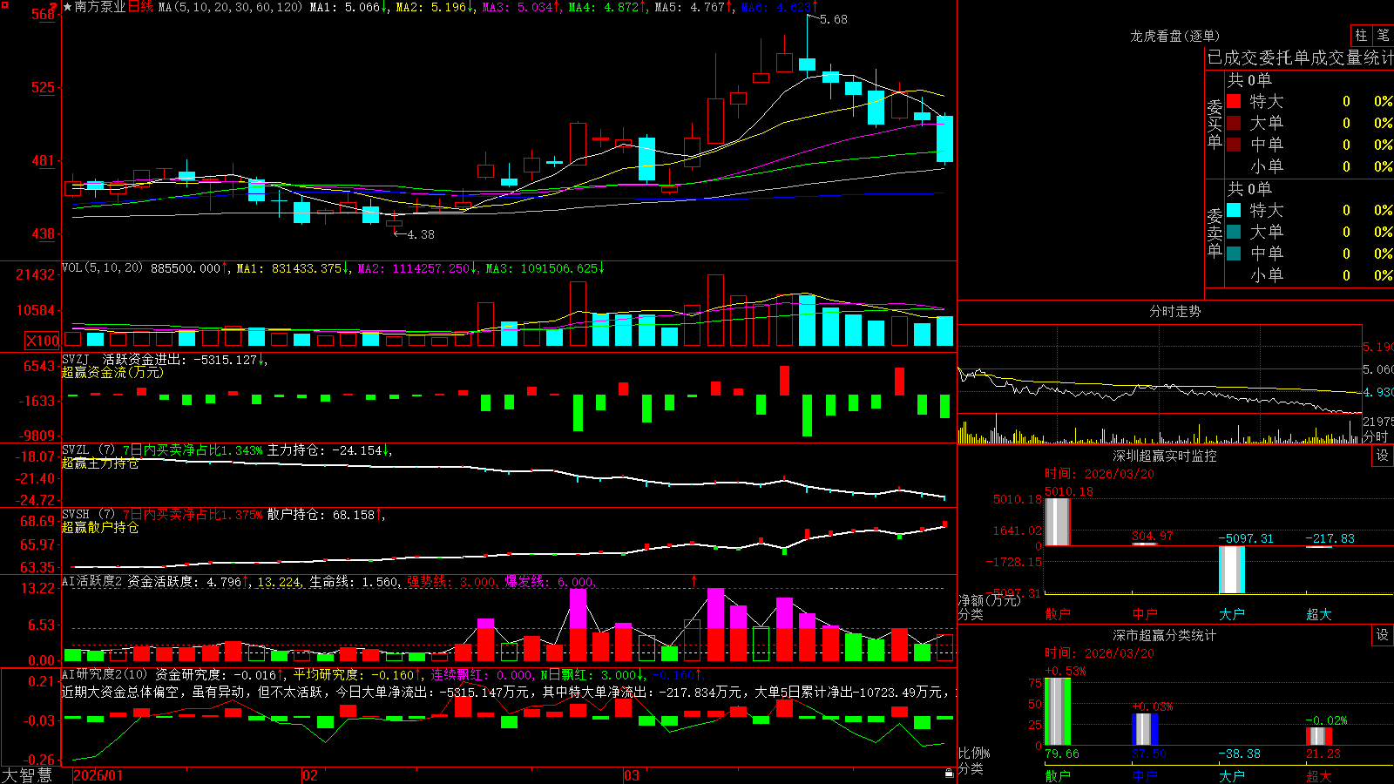Click 散户 category in 深圳超赢实时监控
Image resolution: width=1394 pixels, height=784 pixels.
click(x=1058, y=614)
